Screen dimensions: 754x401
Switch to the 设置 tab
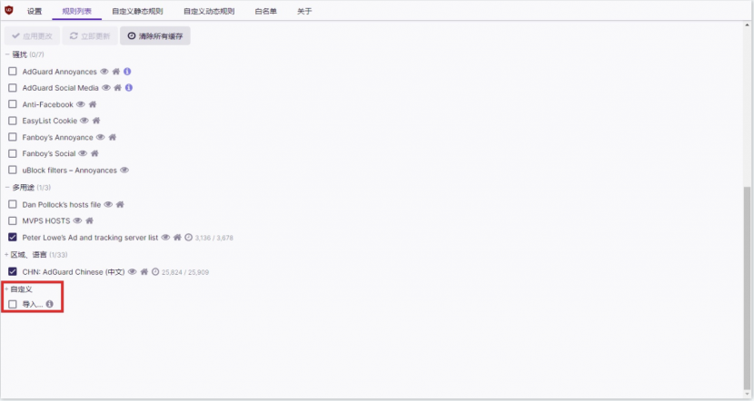point(35,11)
